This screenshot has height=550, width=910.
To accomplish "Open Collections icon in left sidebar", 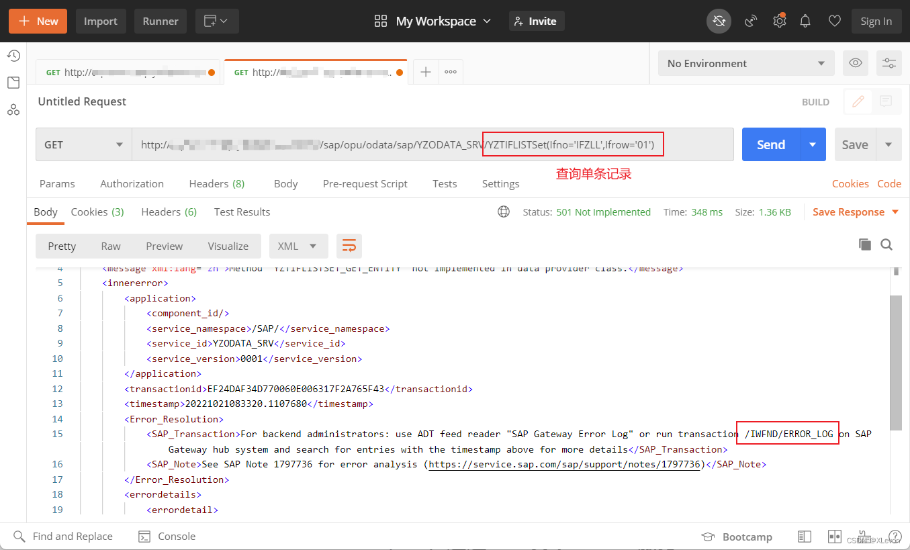I will point(13,83).
